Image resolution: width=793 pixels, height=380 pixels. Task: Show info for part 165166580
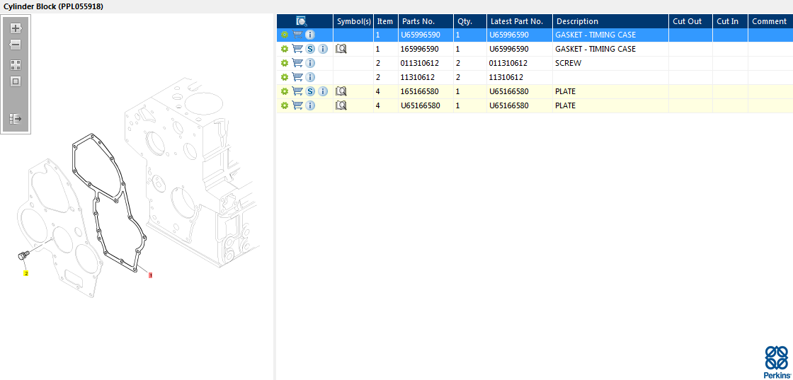pyautogui.click(x=323, y=91)
